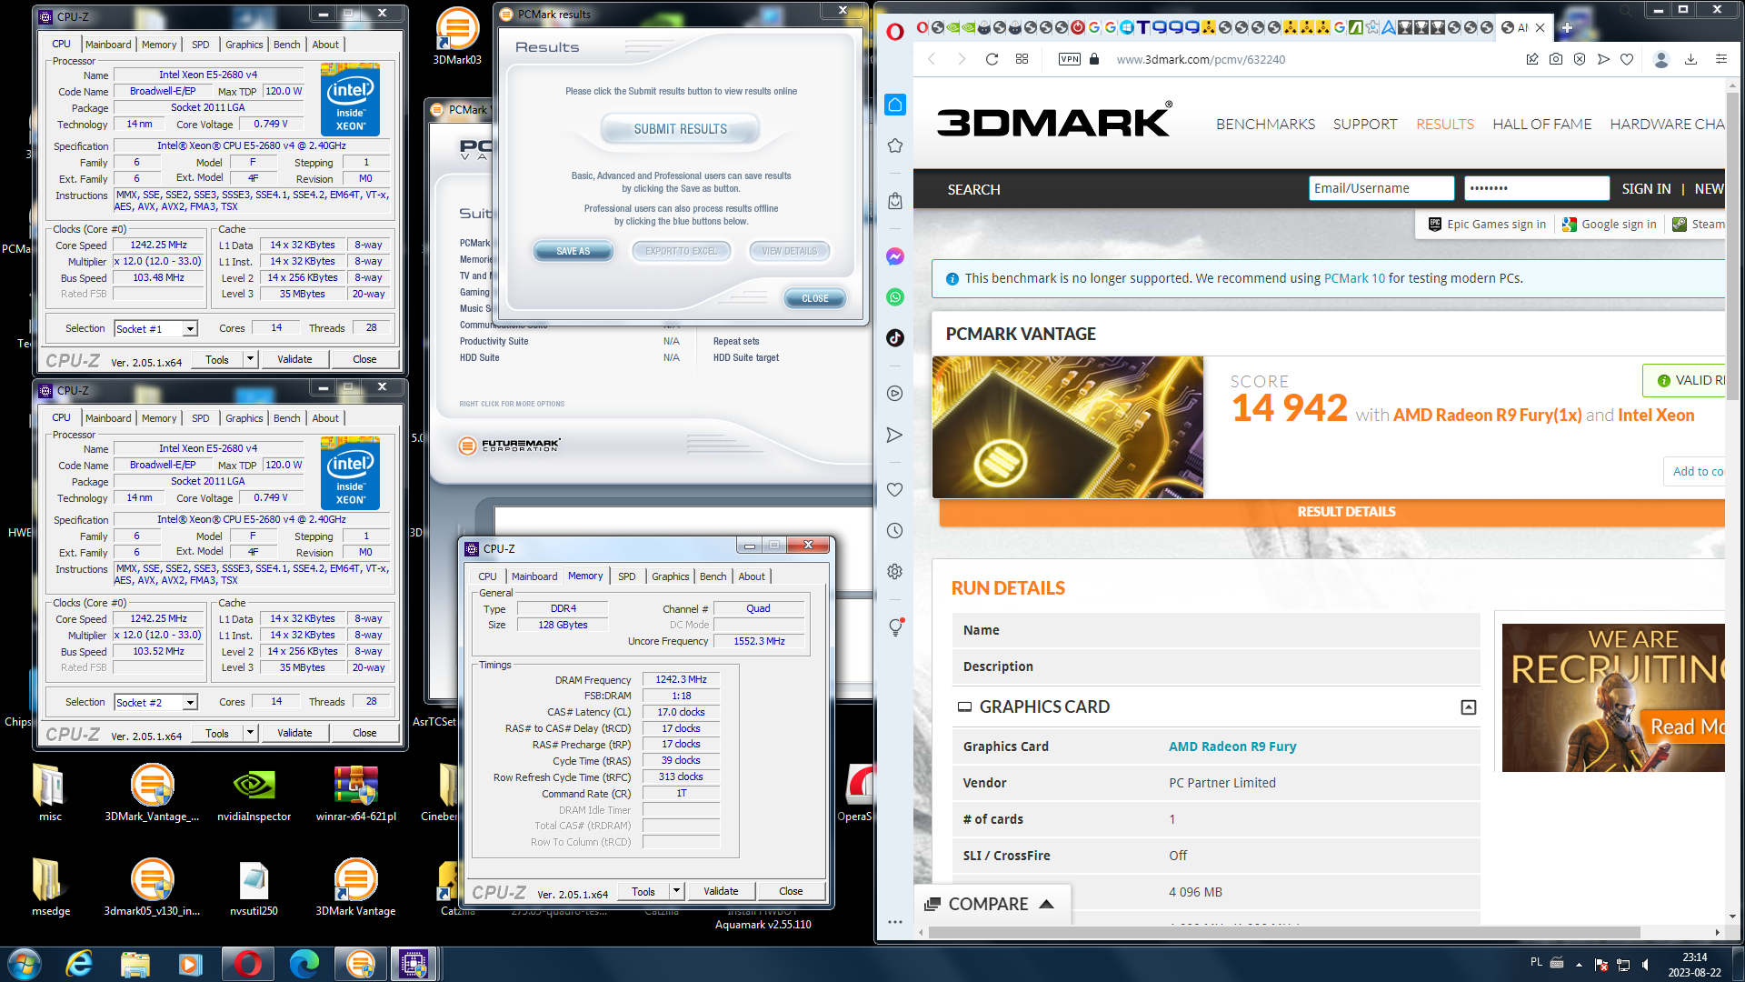Open Opera Easy Setup sliders icon
The image size is (1745, 982).
click(x=1721, y=59)
